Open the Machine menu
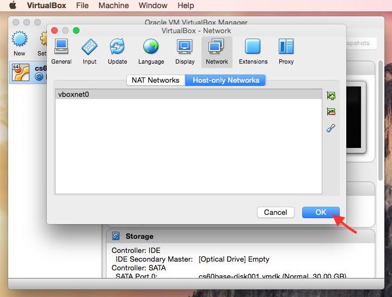The image size is (392, 297). tap(113, 5)
